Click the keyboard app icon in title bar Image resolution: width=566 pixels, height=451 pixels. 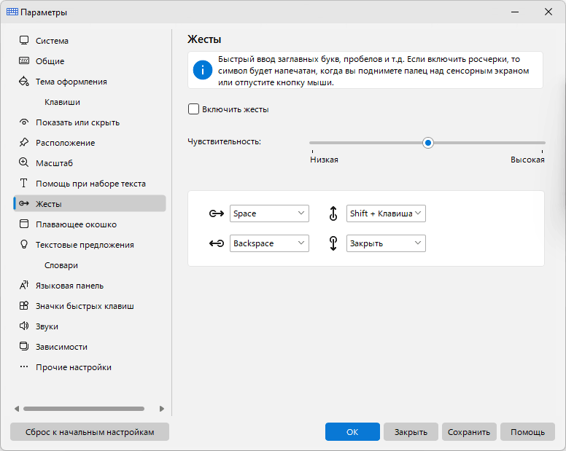pos(12,12)
